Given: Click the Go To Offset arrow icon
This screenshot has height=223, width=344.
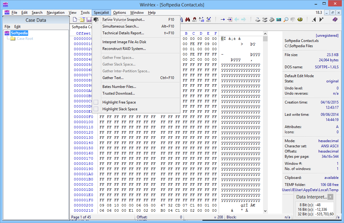Looking at the screenshot, I should (x=223, y=20).
